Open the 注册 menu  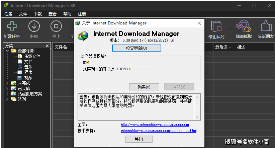pyautogui.click(x=82, y=14)
